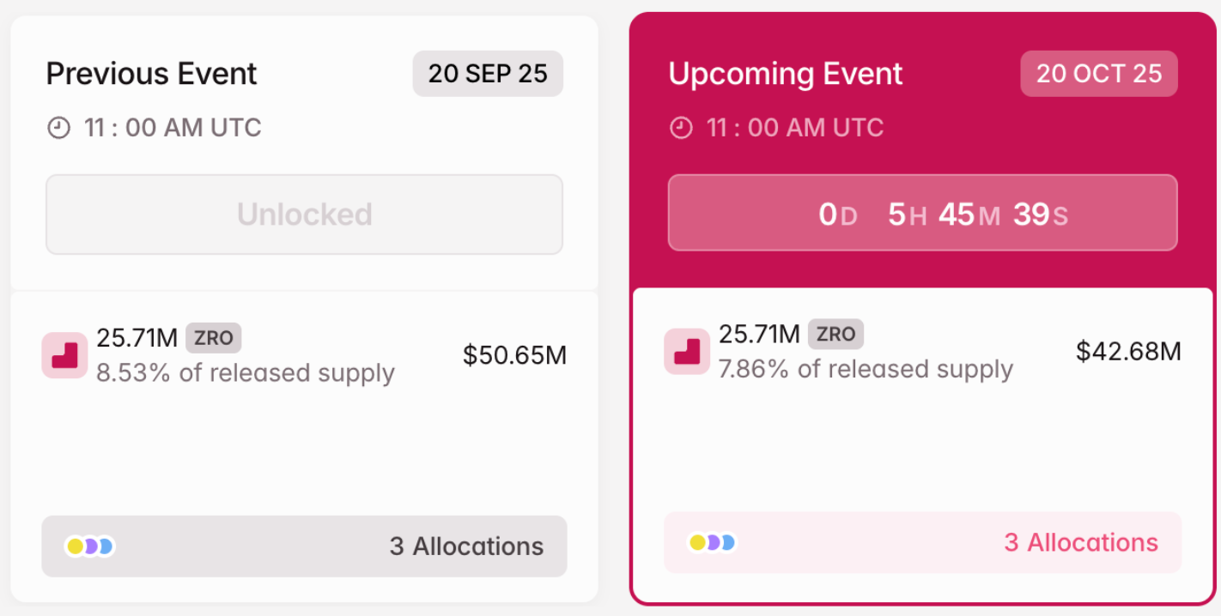Viewport: 1221px width, 616px height.
Task: Click the ZRO tag in Upcoming Event
Action: pos(835,335)
